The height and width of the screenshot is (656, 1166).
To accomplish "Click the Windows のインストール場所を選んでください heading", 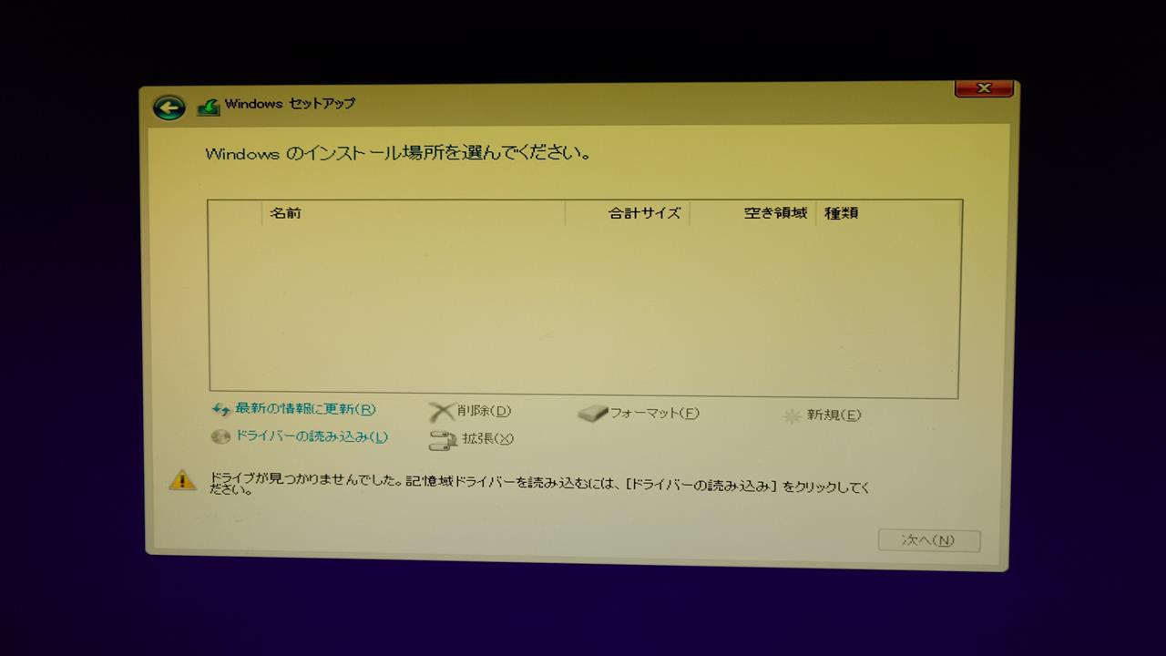I will pyautogui.click(x=398, y=153).
